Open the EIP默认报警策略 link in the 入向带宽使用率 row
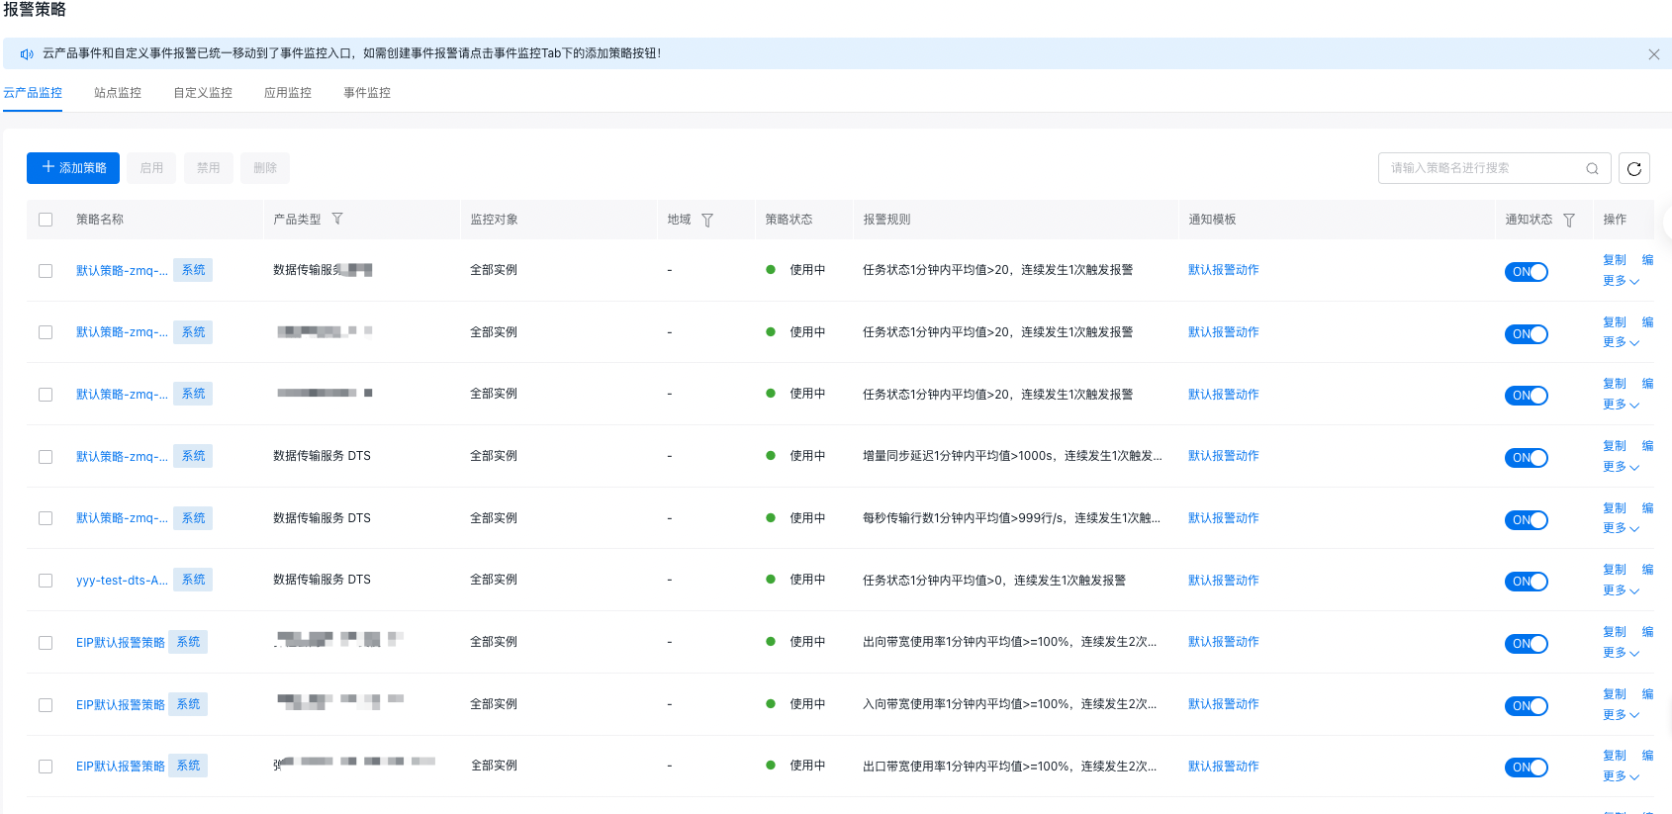Image resolution: width=1672 pixels, height=814 pixels. coord(121,705)
